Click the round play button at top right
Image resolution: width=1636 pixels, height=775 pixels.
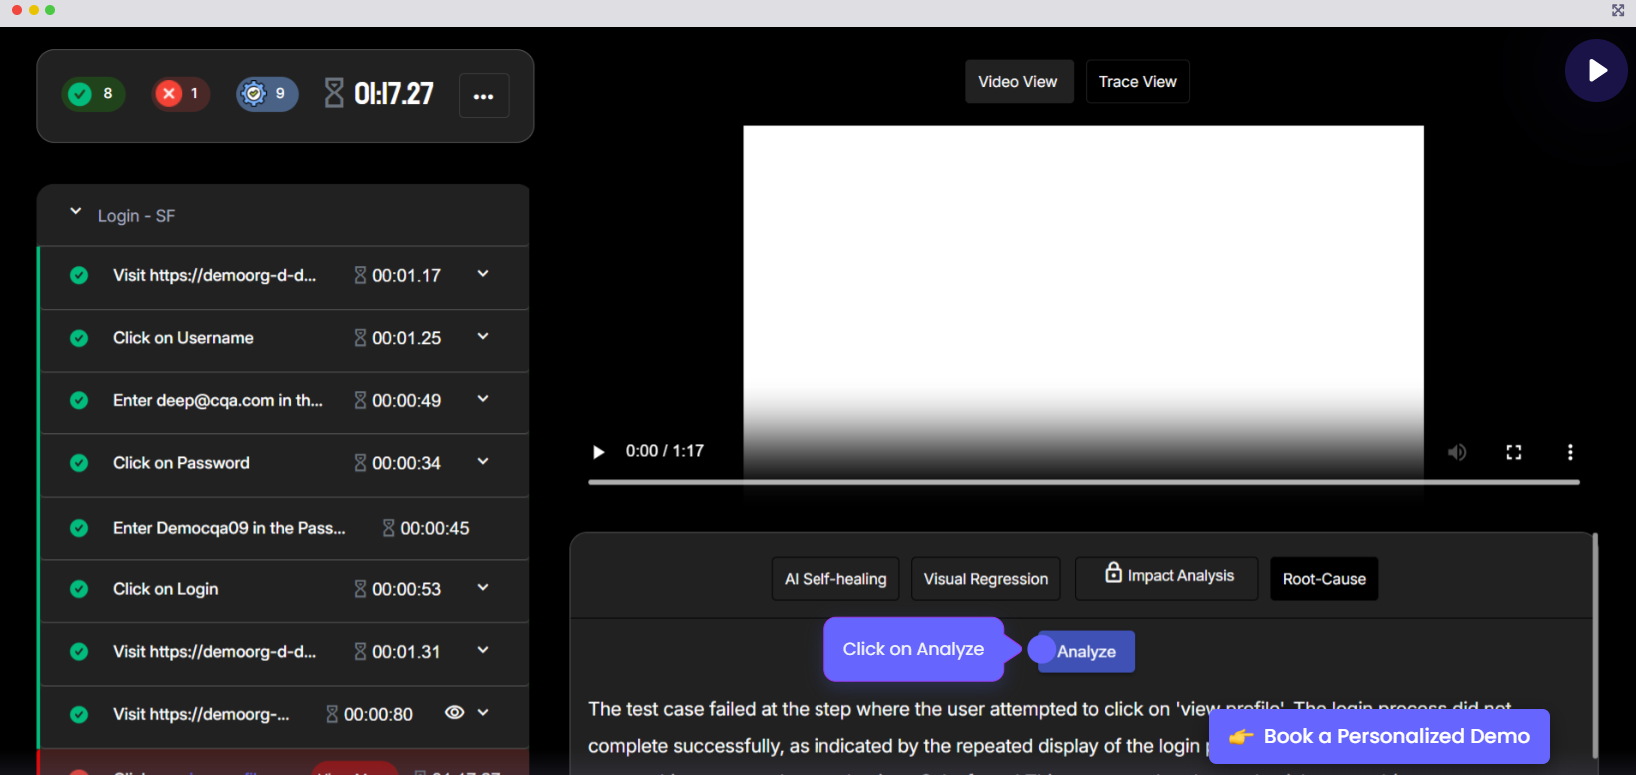click(x=1596, y=71)
